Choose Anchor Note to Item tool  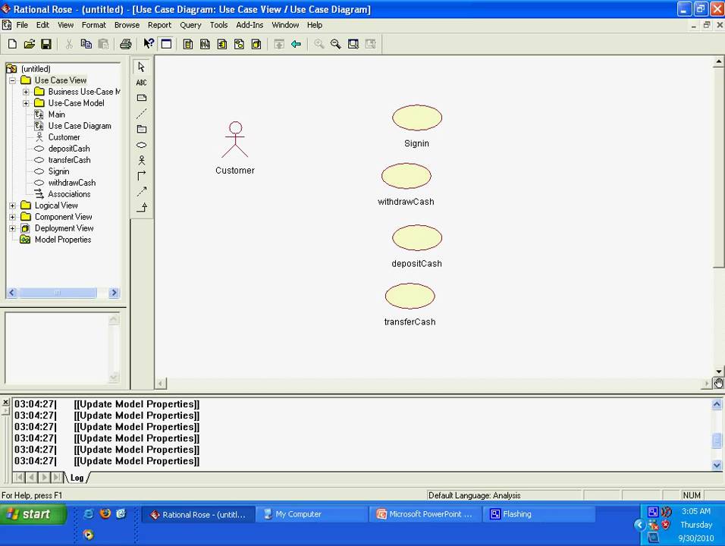pyautogui.click(x=142, y=114)
